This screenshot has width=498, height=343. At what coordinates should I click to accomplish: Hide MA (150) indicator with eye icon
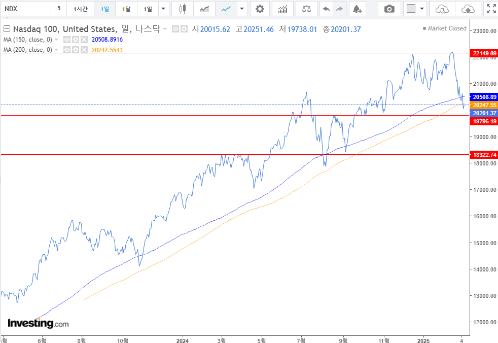[x=67, y=40]
